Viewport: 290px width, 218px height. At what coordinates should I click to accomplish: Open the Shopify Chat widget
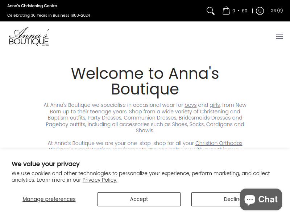pyautogui.click(x=261, y=199)
